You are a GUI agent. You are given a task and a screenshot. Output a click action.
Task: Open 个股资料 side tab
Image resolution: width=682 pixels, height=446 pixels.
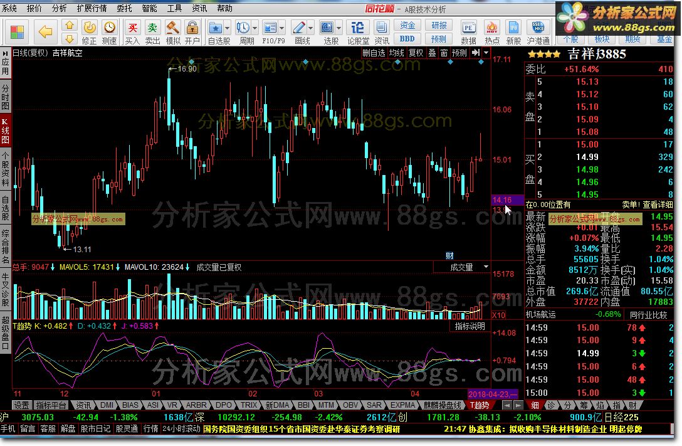[5, 169]
